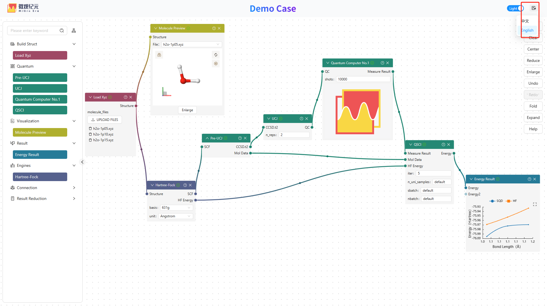Collapse the left sidebar with arrow handle
The height and width of the screenshot is (306, 547).
(82, 162)
